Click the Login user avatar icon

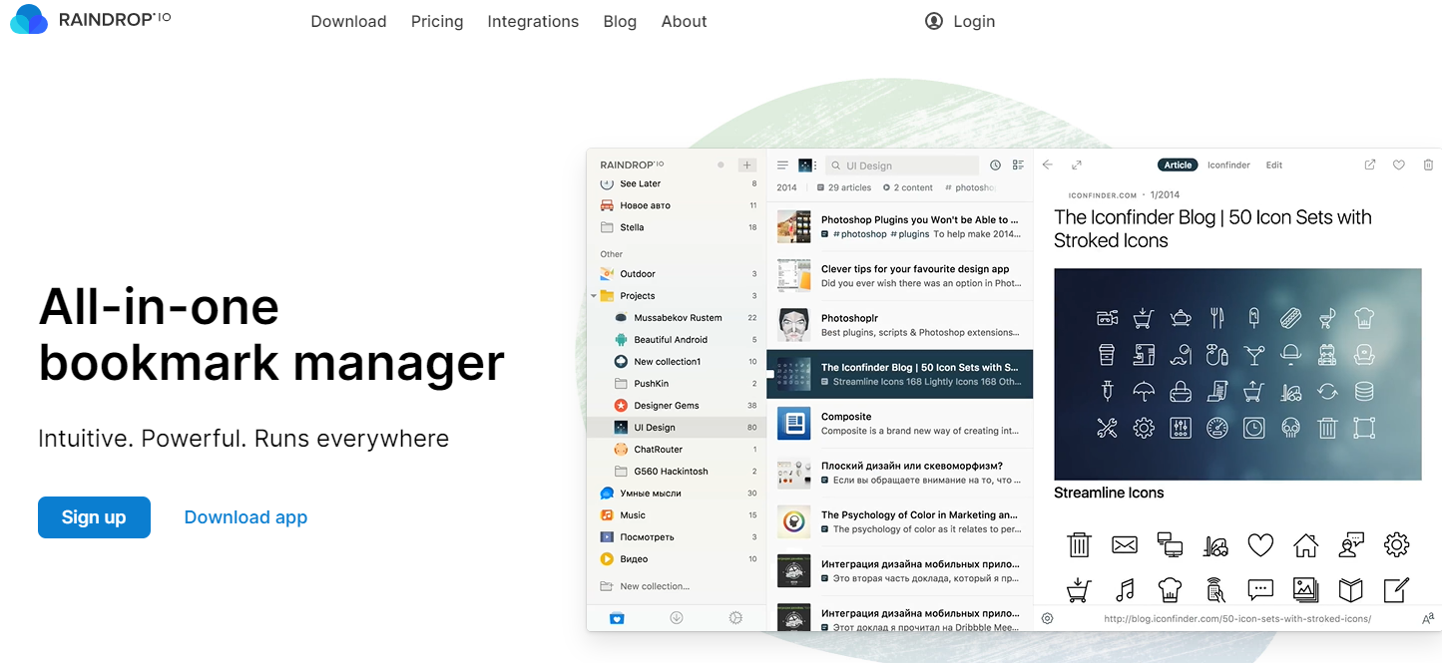pos(934,21)
